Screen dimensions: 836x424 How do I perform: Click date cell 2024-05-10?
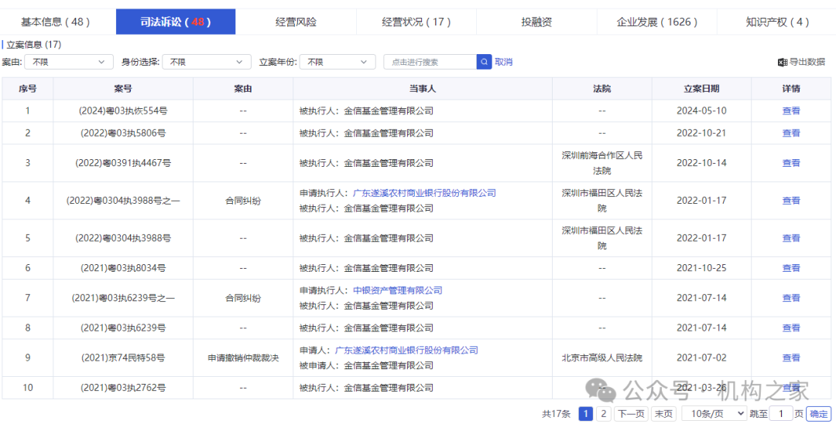tap(701, 110)
